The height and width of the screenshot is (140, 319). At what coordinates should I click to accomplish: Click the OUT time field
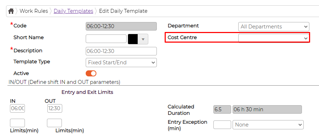point(55,108)
